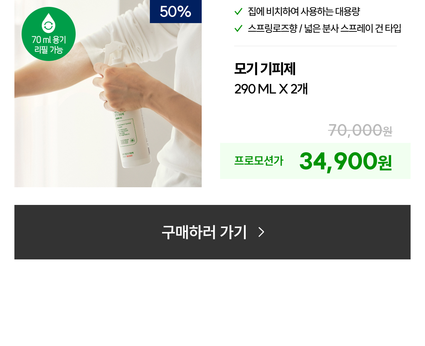Click the arrow chevron beside 구매하러 가기
Screen dimensions: 425x346
(261, 232)
